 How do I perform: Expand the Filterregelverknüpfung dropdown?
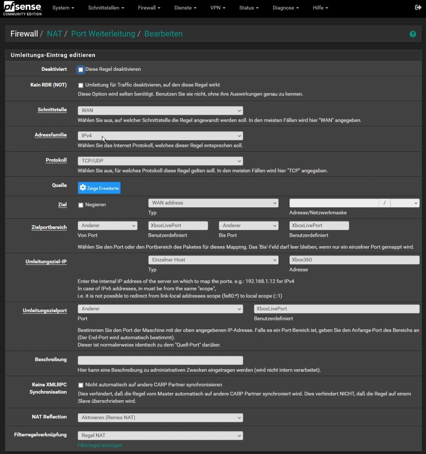(x=160, y=435)
